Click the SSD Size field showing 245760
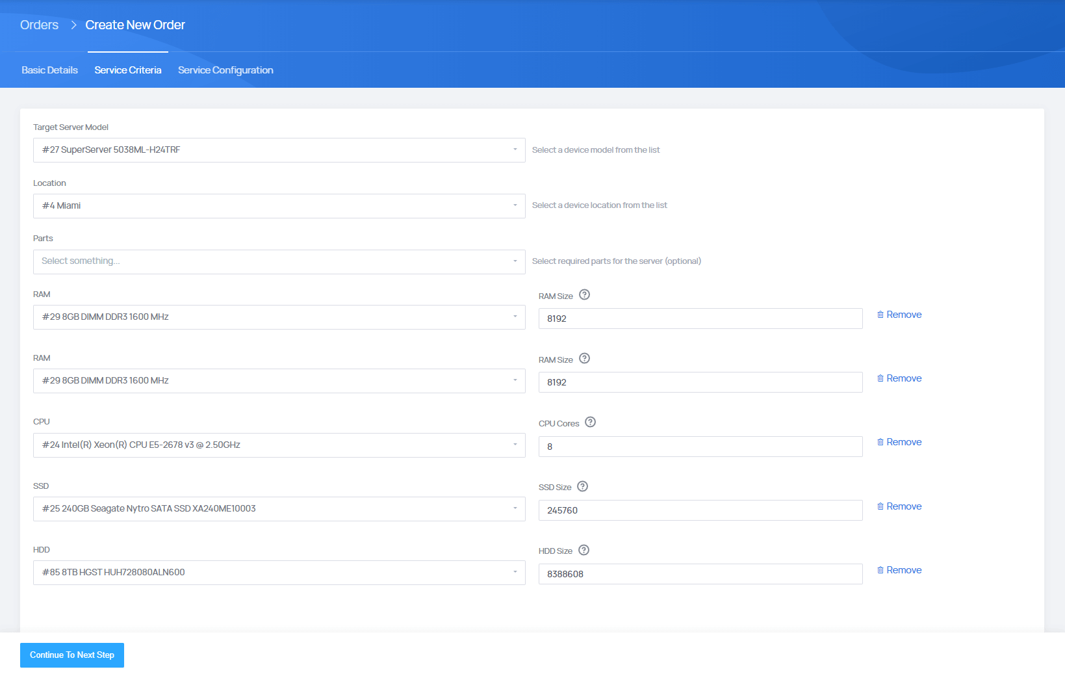This screenshot has height=678, width=1065. [x=700, y=510]
